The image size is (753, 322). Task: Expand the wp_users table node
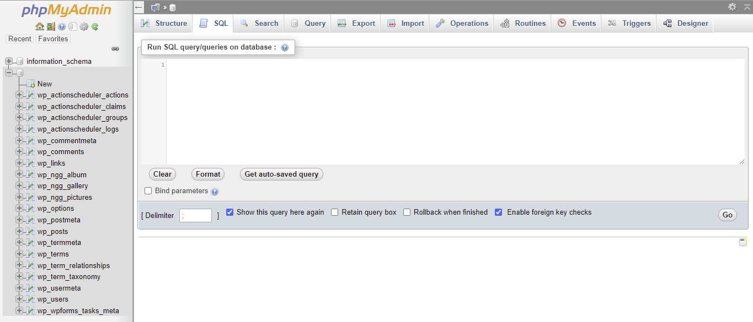(19, 299)
